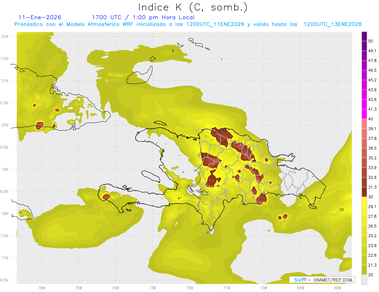The height and width of the screenshot is (292, 379).
Task: Click the 19N latitude label
Action: point(5,169)
